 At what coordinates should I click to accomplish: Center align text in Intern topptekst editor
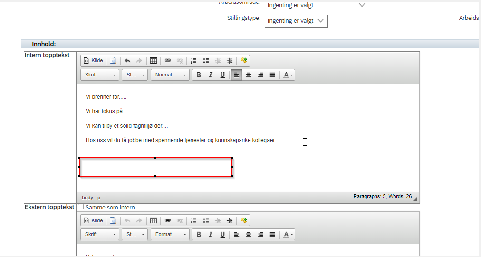249,75
